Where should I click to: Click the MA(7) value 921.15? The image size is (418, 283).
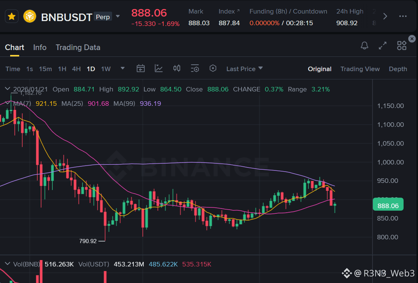point(46,103)
